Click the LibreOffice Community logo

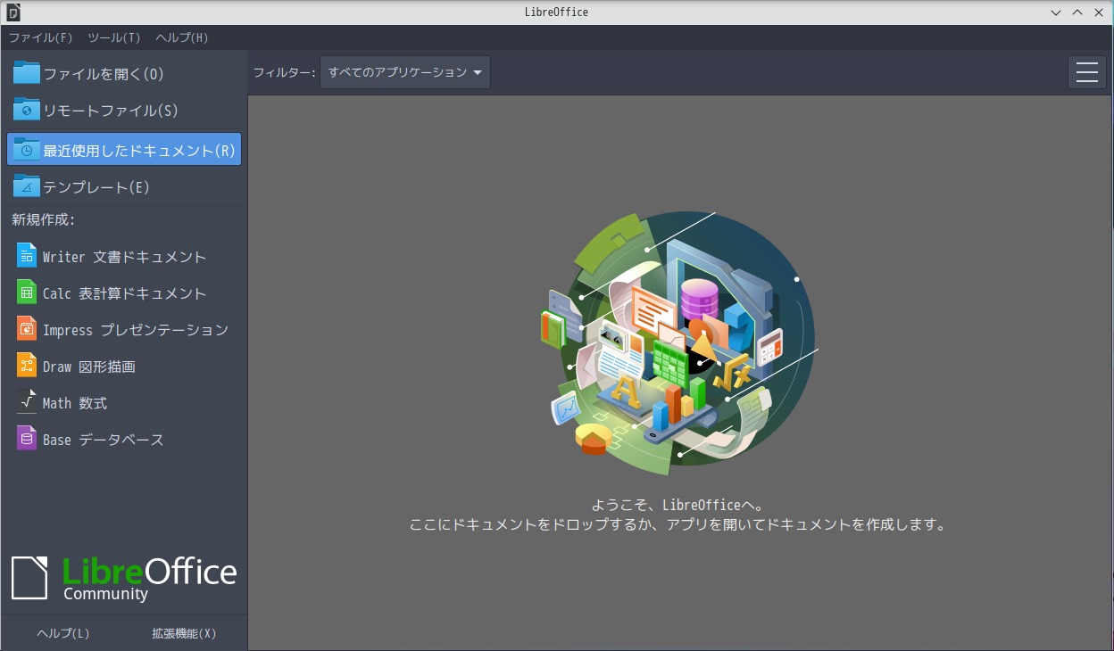[x=123, y=578]
